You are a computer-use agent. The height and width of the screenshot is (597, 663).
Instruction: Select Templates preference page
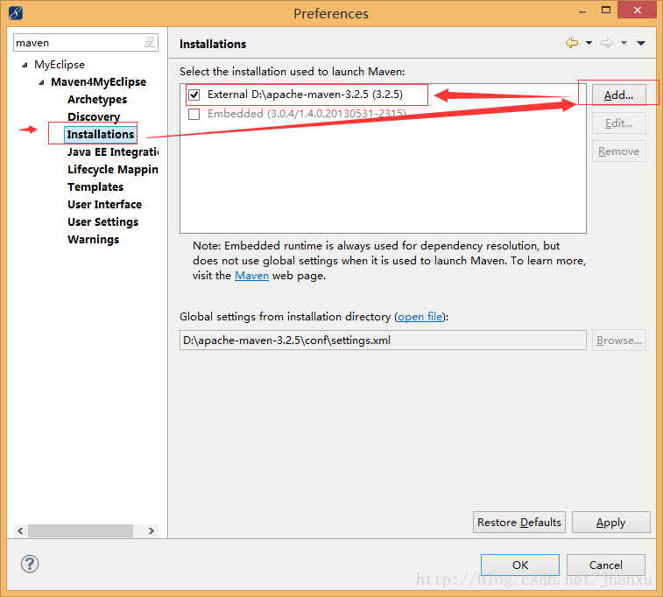tap(95, 186)
